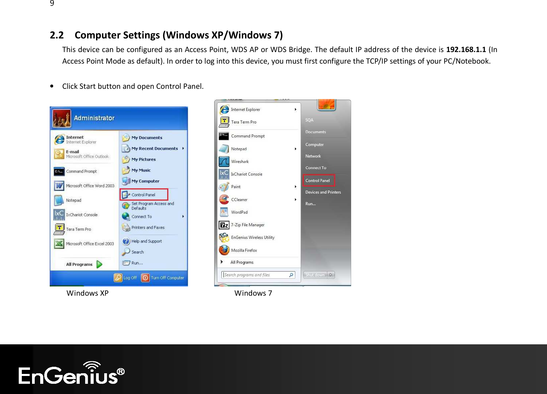Open the Windows 7 Documents menu entry
Viewport: 547px width, 394px height.
click(316, 132)
